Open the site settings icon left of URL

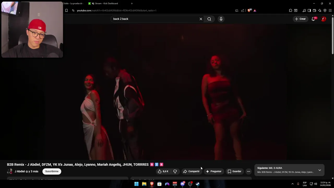(73, 10)
